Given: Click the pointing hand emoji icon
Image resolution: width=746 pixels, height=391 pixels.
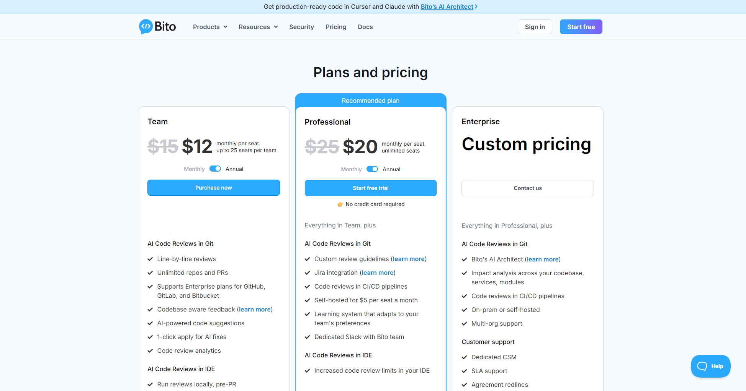Looking at the screenshot, I should tap(340, 204).
